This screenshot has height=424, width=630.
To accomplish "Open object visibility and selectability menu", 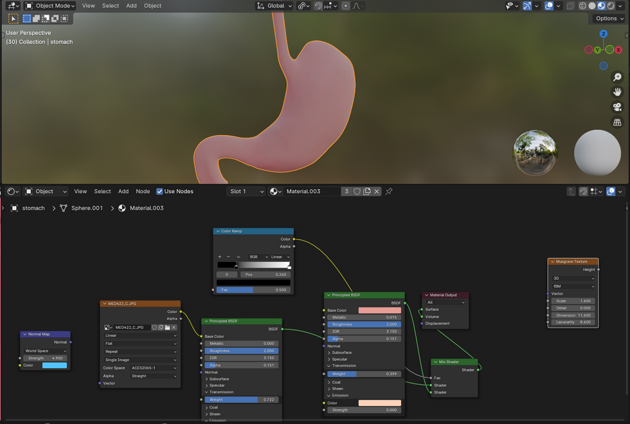I will tap(512, 6).
